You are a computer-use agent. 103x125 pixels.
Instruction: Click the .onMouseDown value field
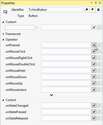66,77
